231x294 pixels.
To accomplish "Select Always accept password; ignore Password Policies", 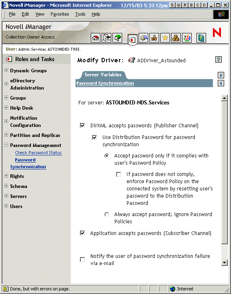I will coord(106,214).
